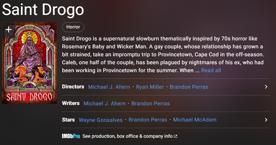Screen dimensions: 276x145
Task: Open writer Brandon Perras's page
Action: tap(150, 104)
